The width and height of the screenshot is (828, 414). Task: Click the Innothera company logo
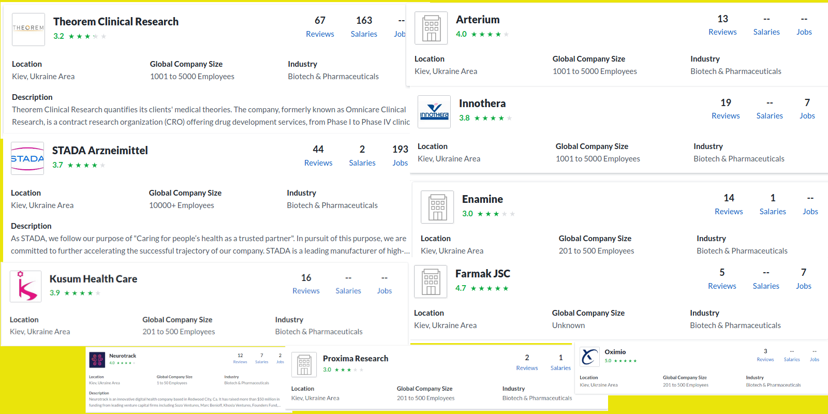pos(434,112)
